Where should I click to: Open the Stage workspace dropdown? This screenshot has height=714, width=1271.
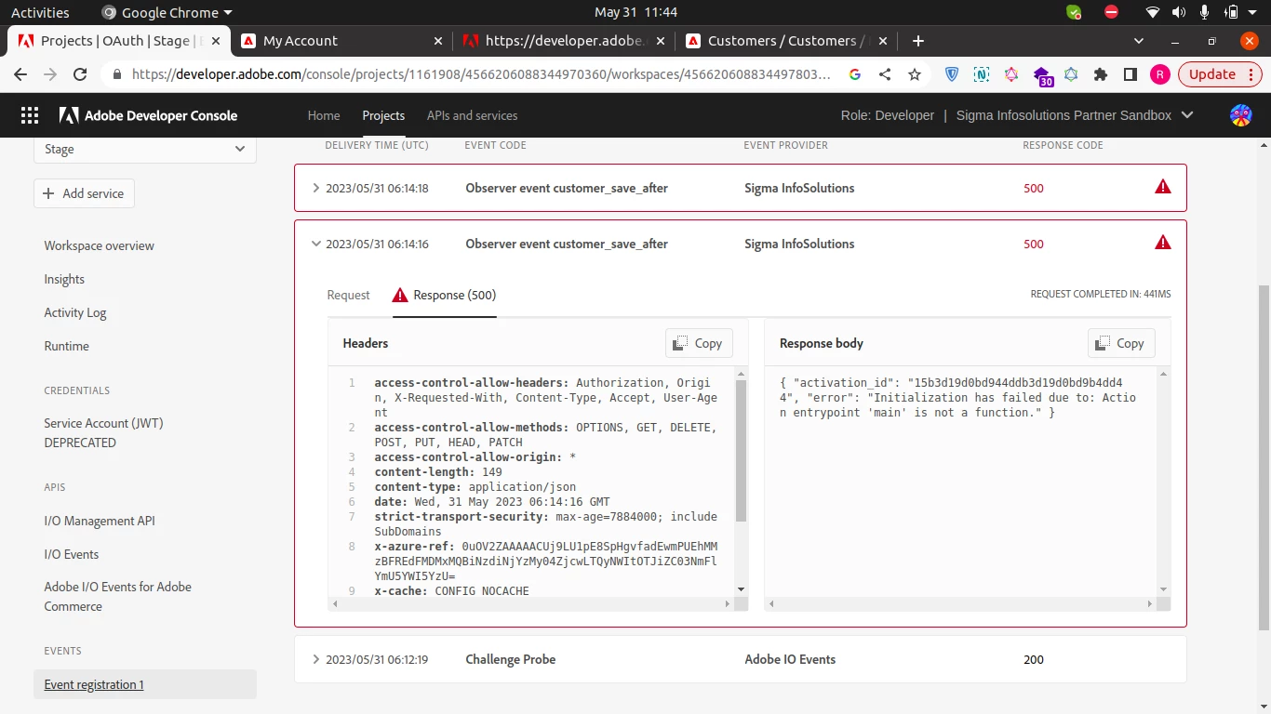tap(145, 149)
